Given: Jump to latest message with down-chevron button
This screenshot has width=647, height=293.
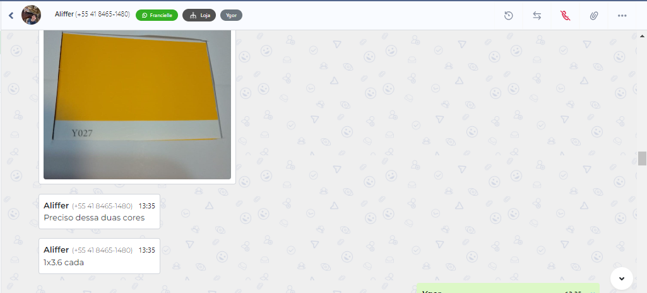Looking at the screenshot, I should 621,278.
